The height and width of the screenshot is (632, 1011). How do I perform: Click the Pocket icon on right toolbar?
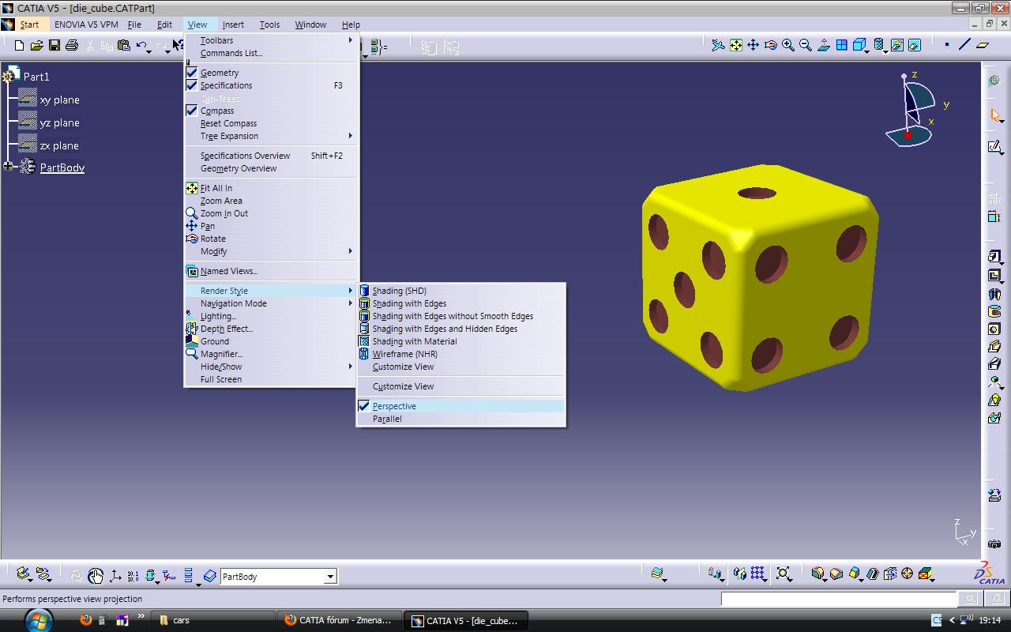click(x=995, y=276)
